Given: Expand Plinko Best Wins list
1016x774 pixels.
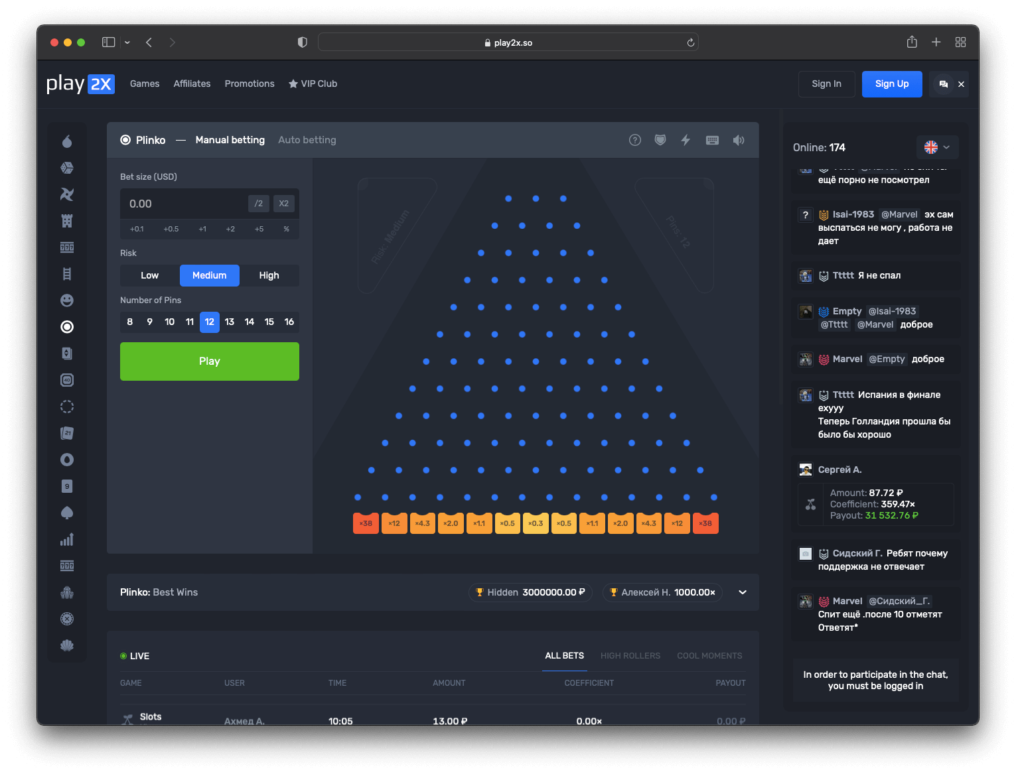Looking at the screenshot, I should tap(743, 592).
